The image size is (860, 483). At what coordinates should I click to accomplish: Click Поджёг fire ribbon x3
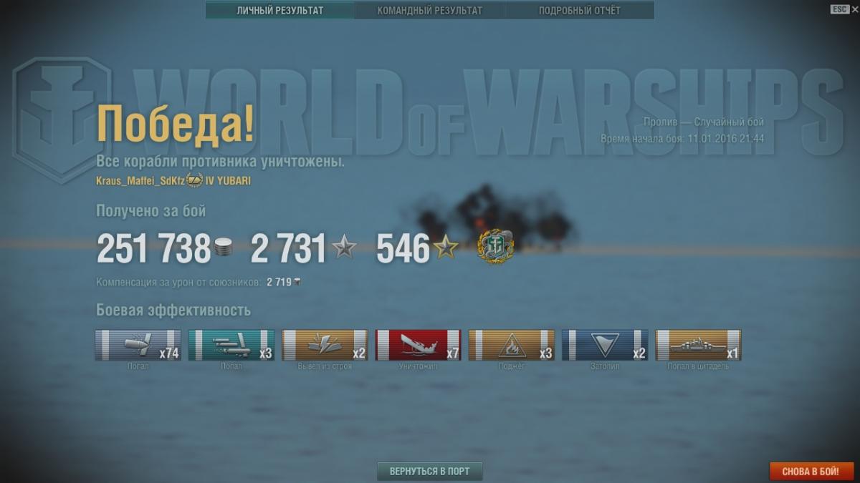pyautogui.click(x=512, y=345)
